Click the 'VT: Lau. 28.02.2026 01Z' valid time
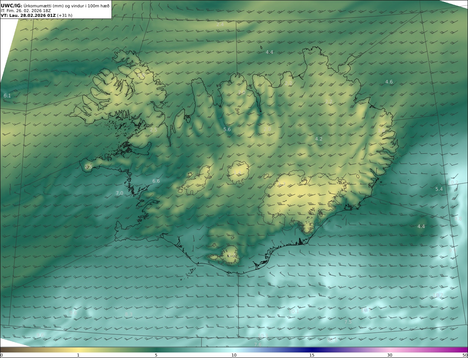The image size is (468, 358). (x=28, y=15)
